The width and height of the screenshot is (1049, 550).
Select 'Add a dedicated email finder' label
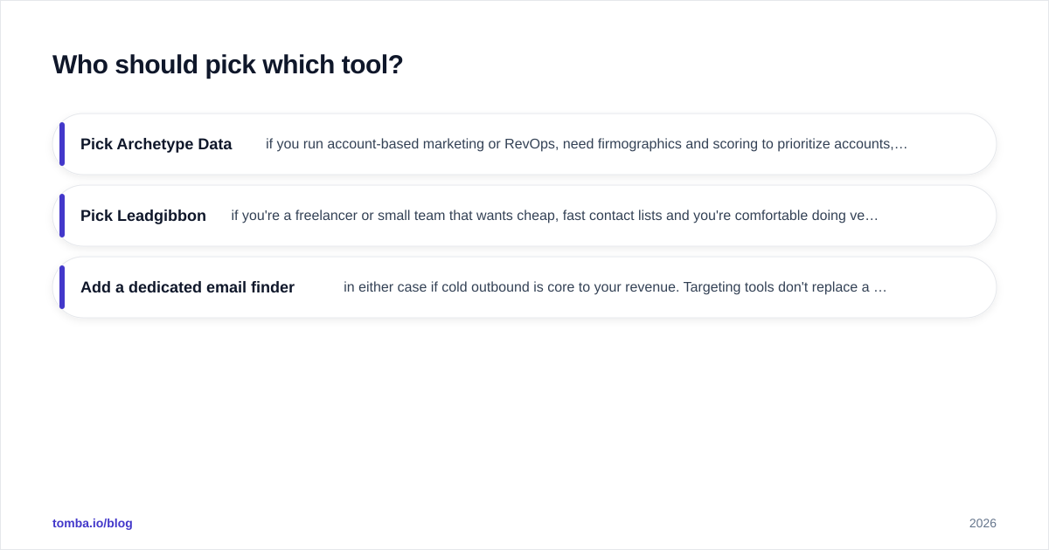click(x=187, y=287)
